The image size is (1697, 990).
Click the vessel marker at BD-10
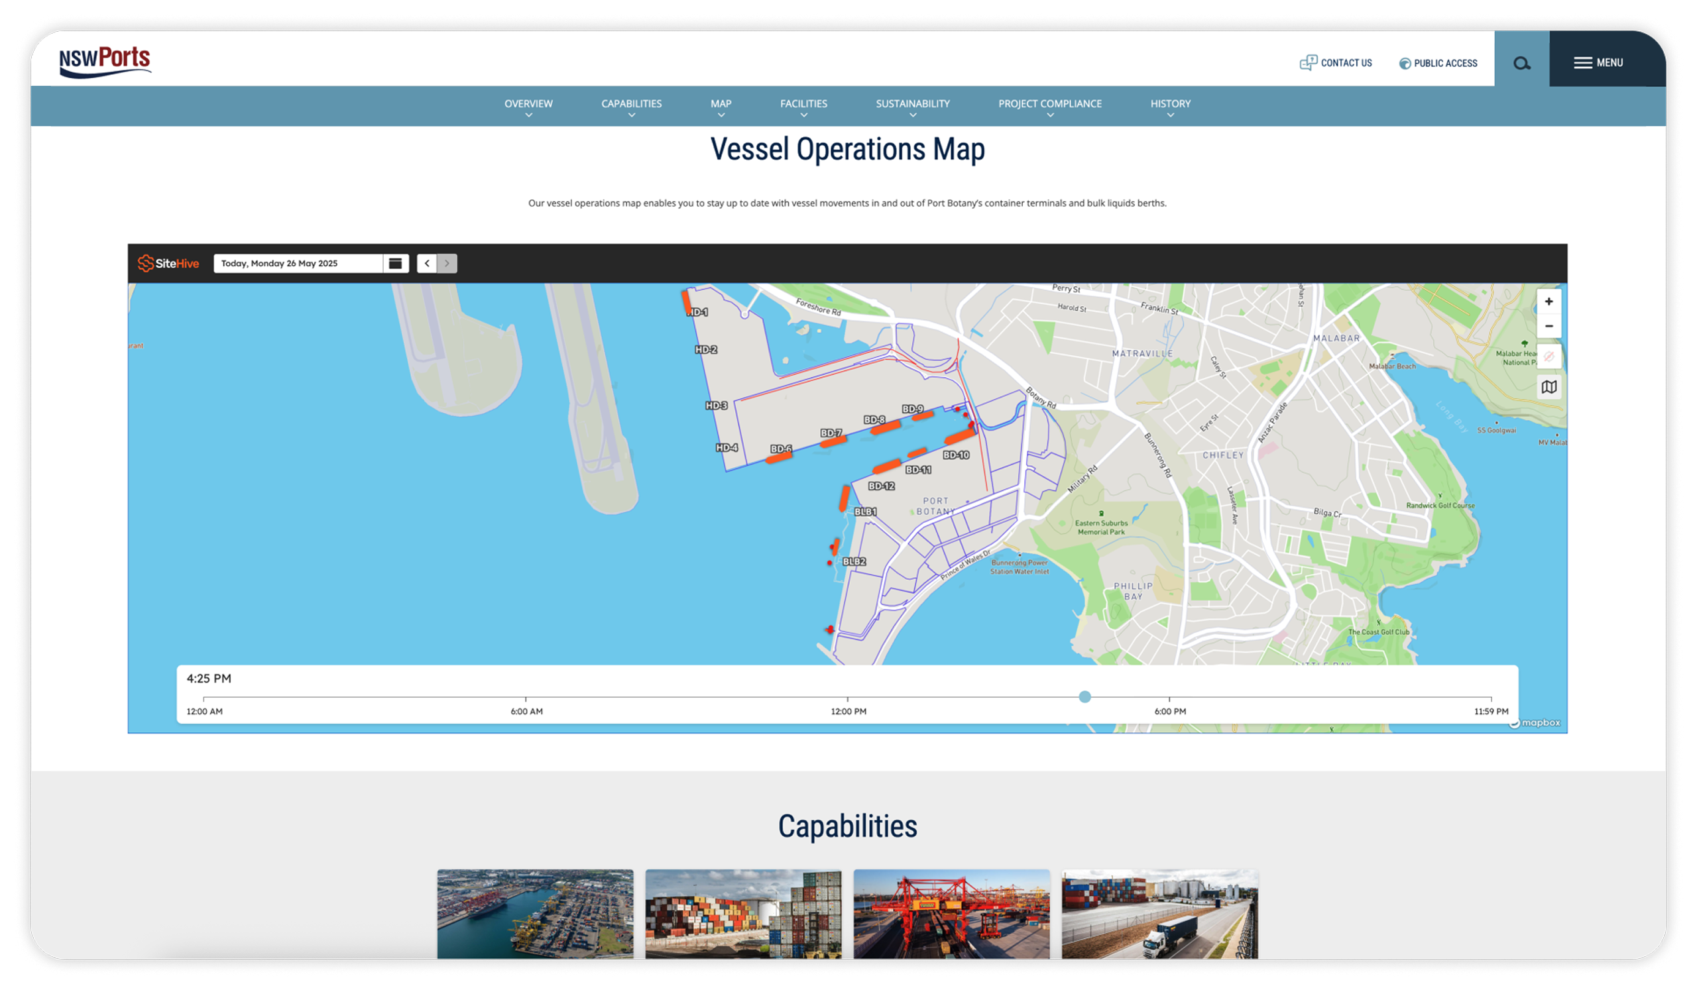pyautogui.click(x=961, y=436)
